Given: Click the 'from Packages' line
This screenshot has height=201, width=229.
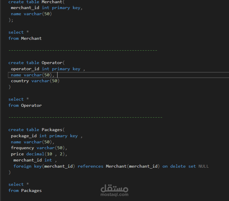Looking at the screenshot, I should 25,190.
